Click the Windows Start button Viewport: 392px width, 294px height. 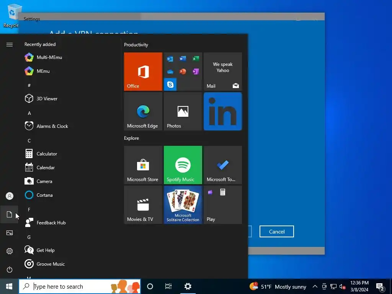pos(9,286)
